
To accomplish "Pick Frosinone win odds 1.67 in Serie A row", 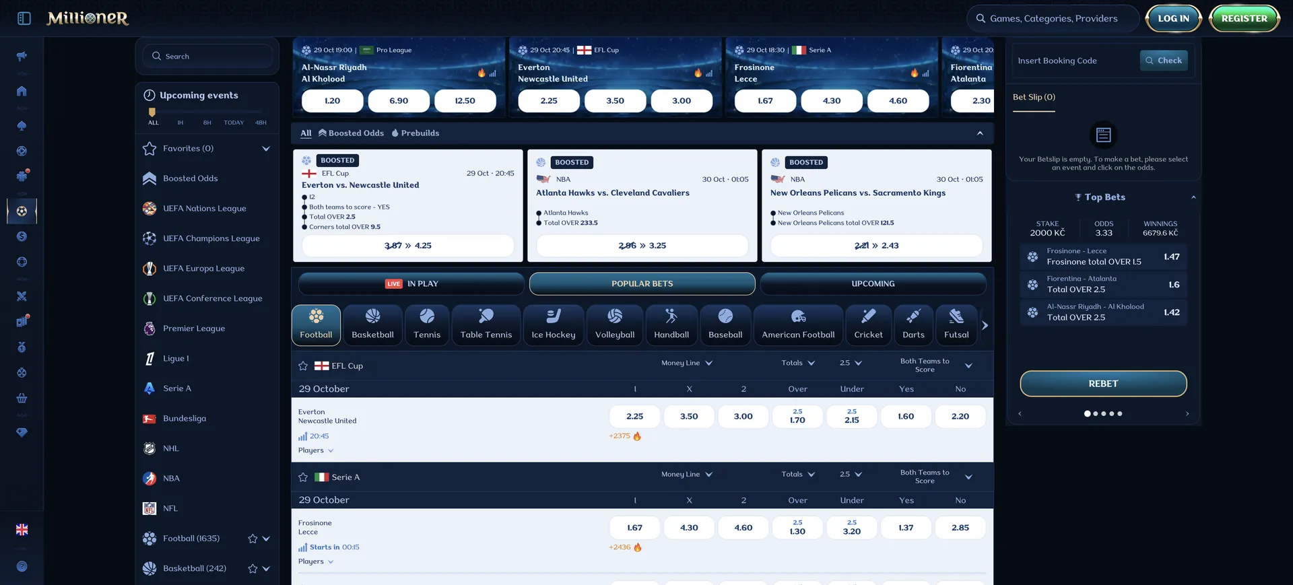I will pos(634,528).
